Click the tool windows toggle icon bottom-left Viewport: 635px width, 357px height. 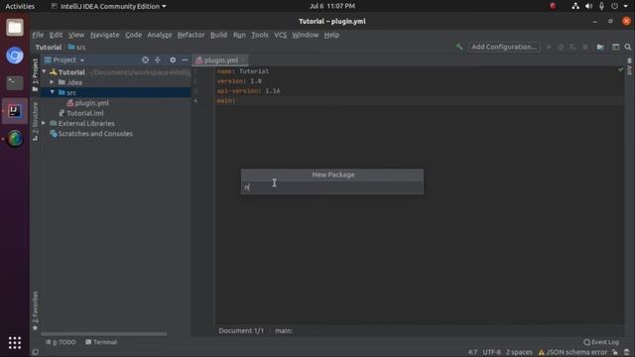point(36,353)
